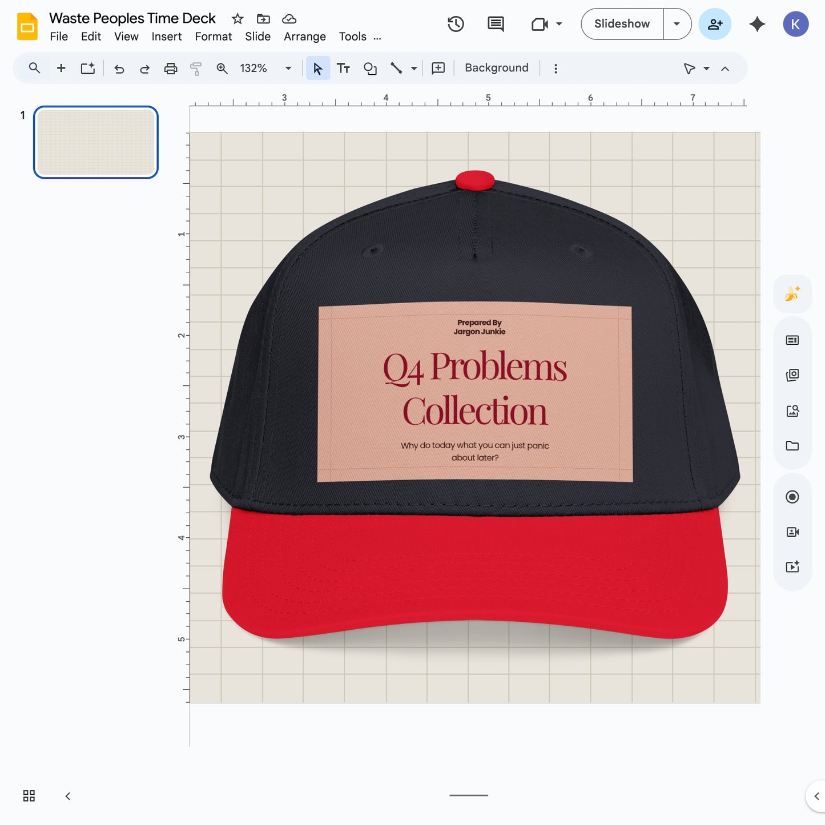825x825 pixels.
Task: Click the video call camera icon
Action: 540,24
